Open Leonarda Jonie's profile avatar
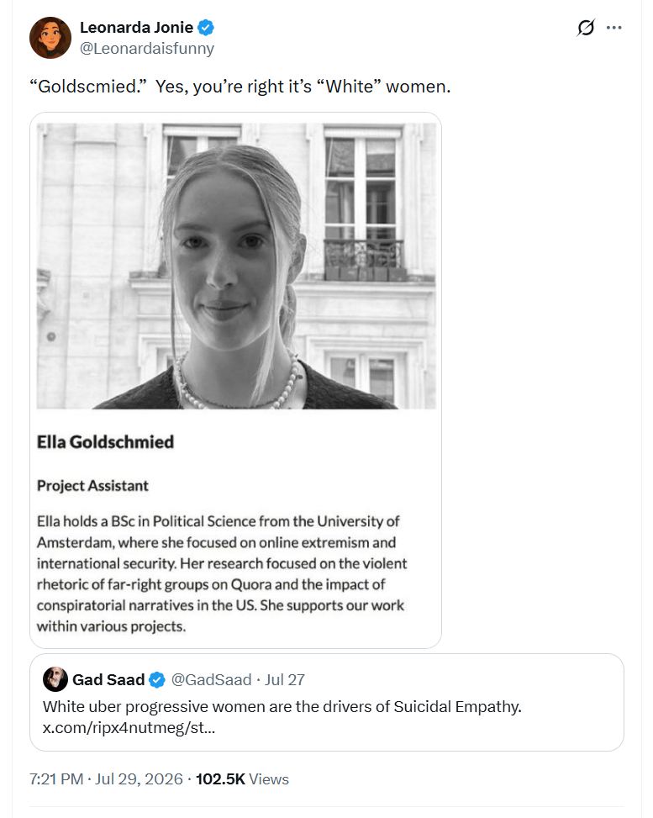This screenshot has width=653, height=818. tap(50, 38)
